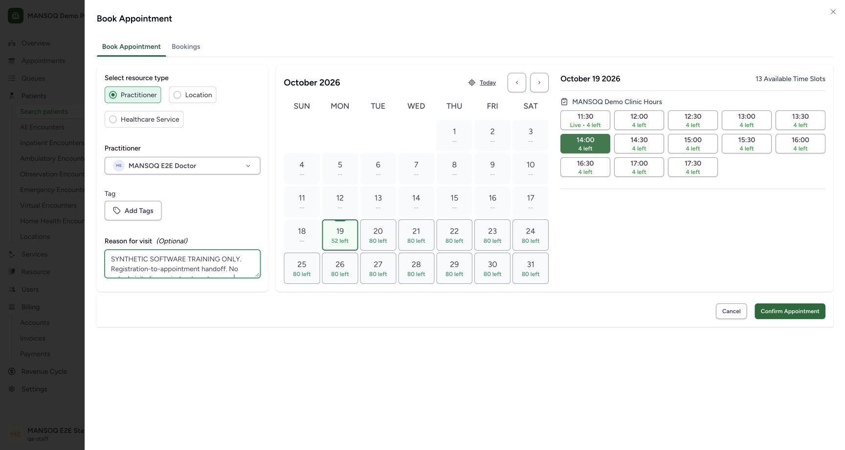Select the 12:30 time slot
Viewport: 845px width, 450px height.
(693, 120)
